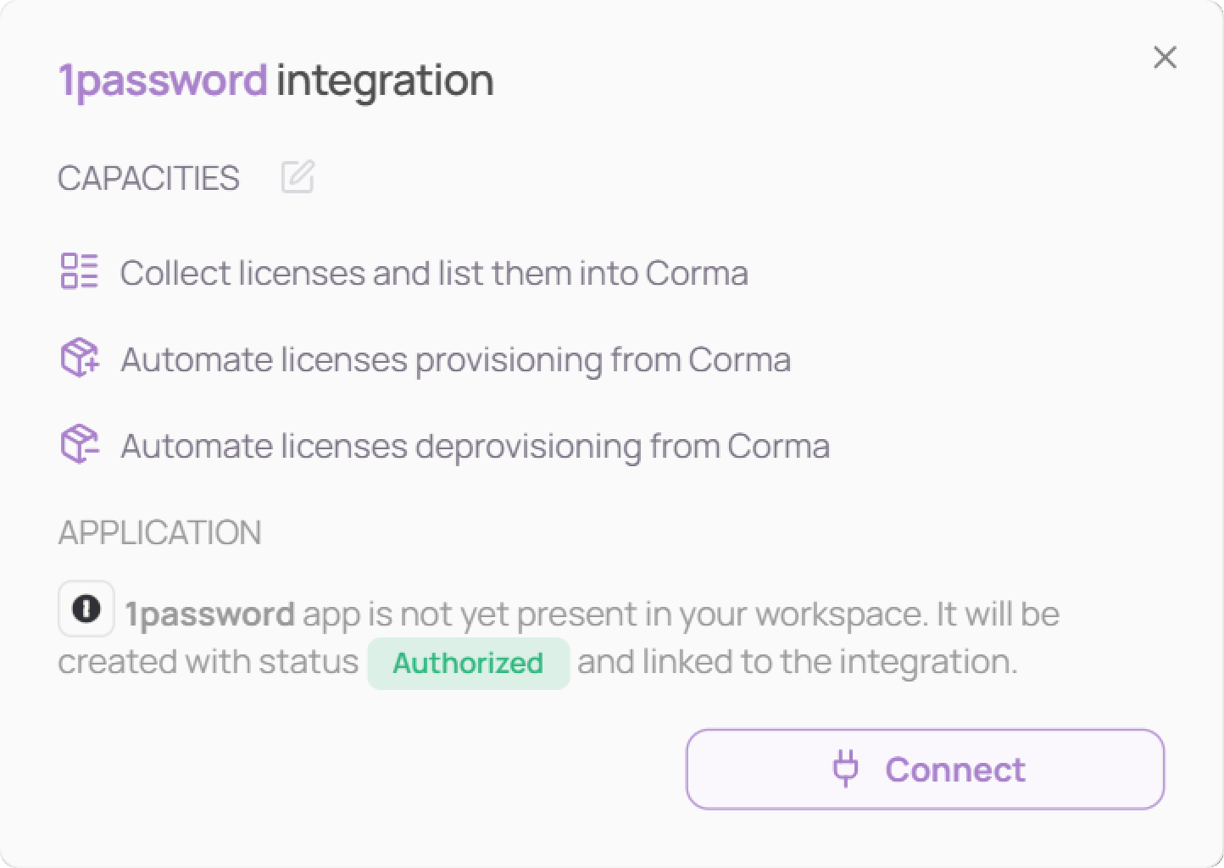This screenshot has width=1224, height=868.
Task: Click the plug icon in the Connect button
Action: point(845,769)
